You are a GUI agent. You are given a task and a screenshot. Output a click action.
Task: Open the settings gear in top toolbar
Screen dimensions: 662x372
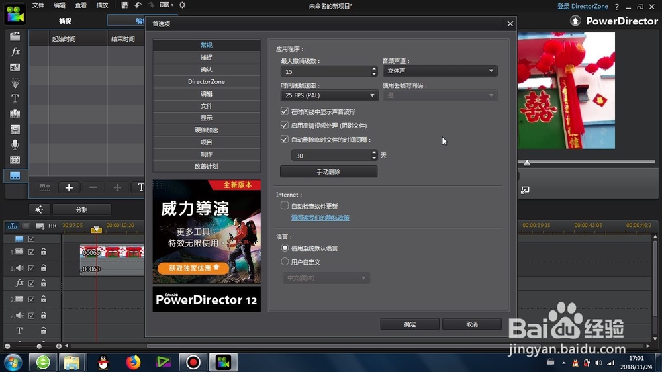[183, 5]
